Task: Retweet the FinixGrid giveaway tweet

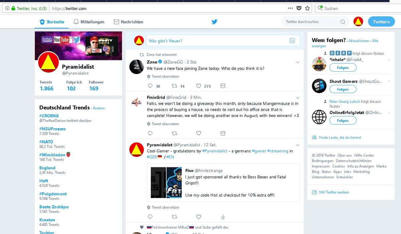Action: pos(174,133)
